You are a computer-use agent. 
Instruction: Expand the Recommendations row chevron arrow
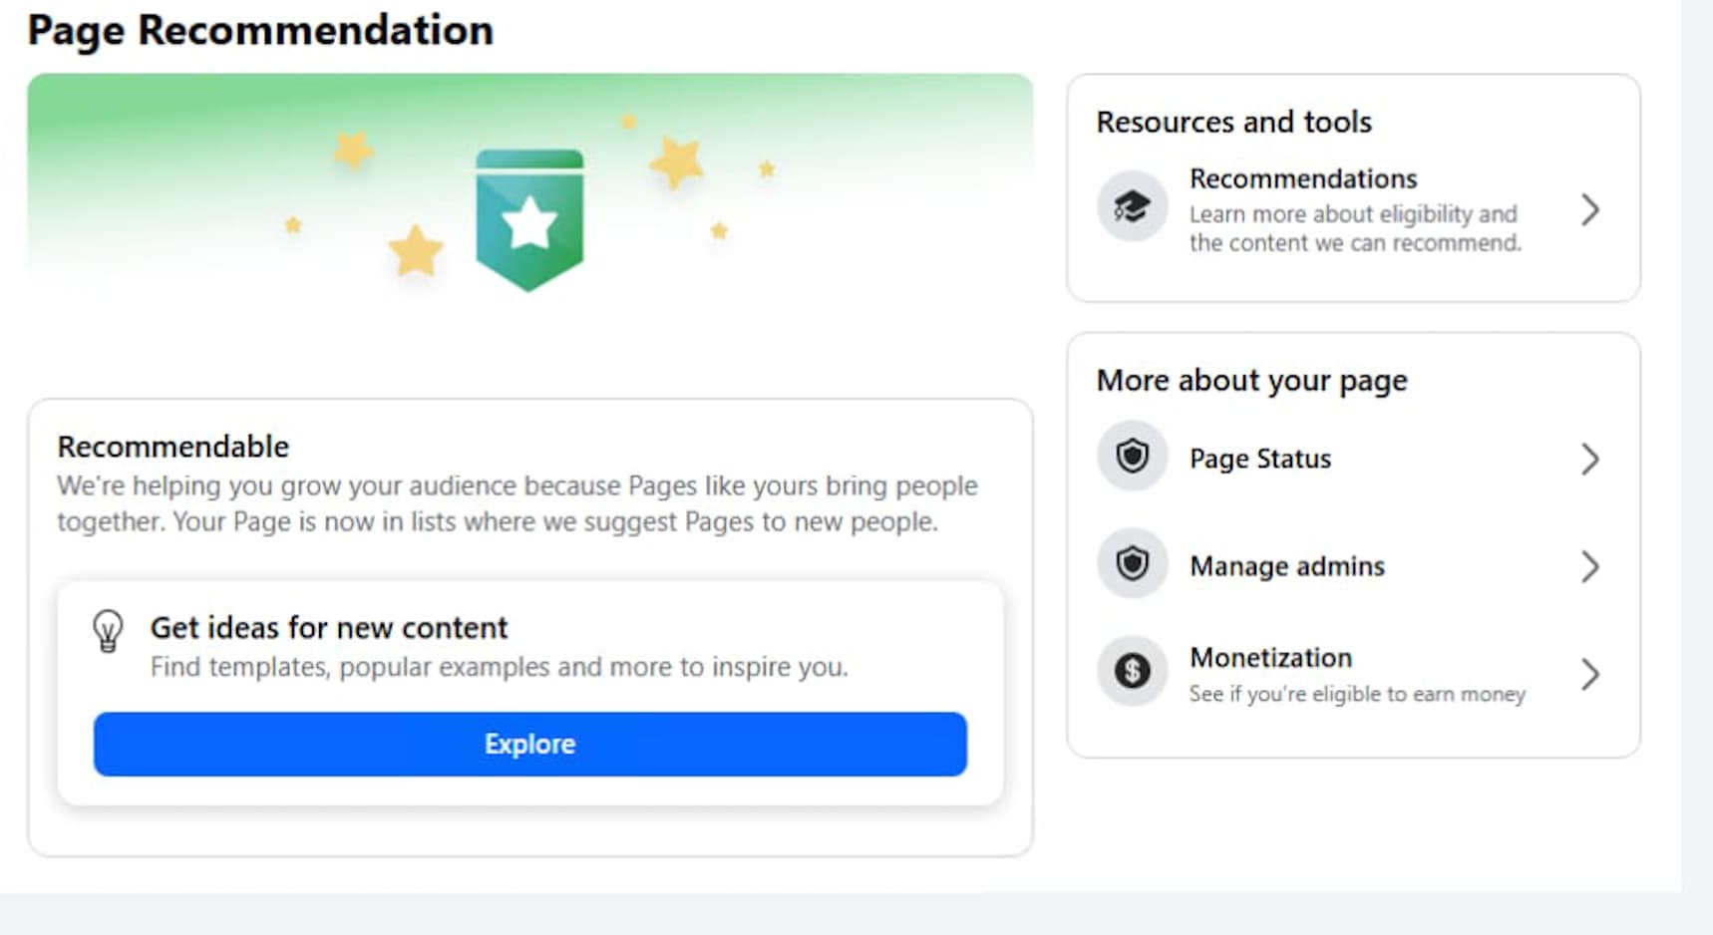(x=1590, y=210)
